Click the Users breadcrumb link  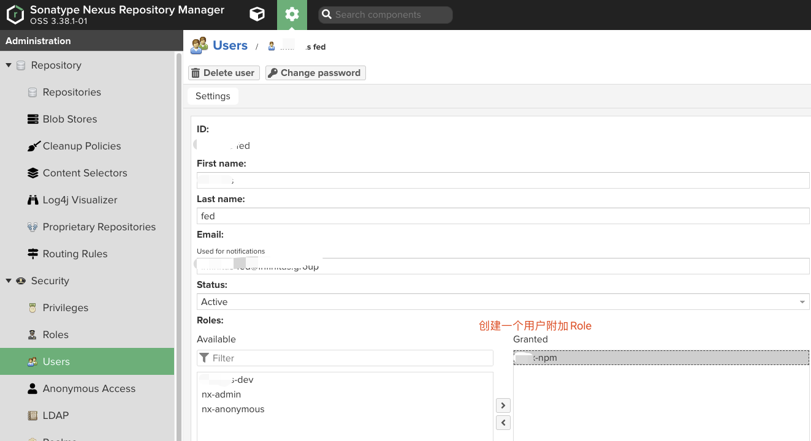(x=230, y=46)
